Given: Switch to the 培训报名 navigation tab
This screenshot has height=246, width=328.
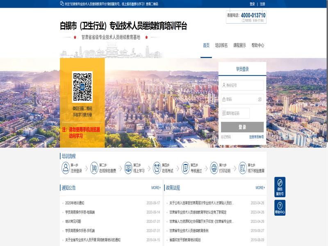Looking at the screenshot, I should pyautogui.click(x=221, y=46).
